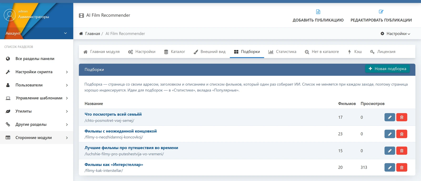The width and height of the screenshot is (421, 181).
Task: Click the leaf icon for Утилиты
Action: (x=8, y=111)
